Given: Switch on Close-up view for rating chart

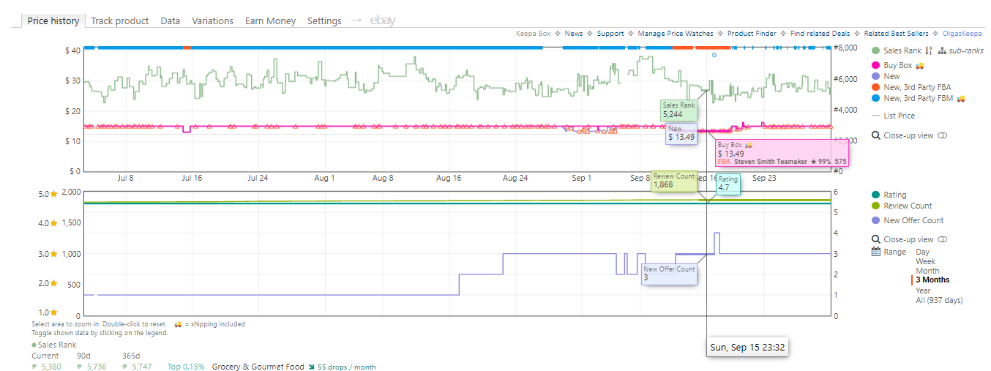Looking at the screenshot, I should coord(943,239).
